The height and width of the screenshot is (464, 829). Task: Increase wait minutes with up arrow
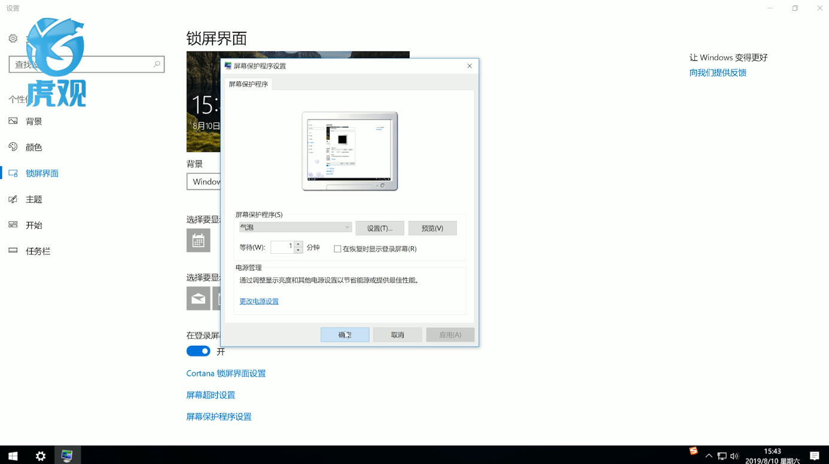click(298, 244)
